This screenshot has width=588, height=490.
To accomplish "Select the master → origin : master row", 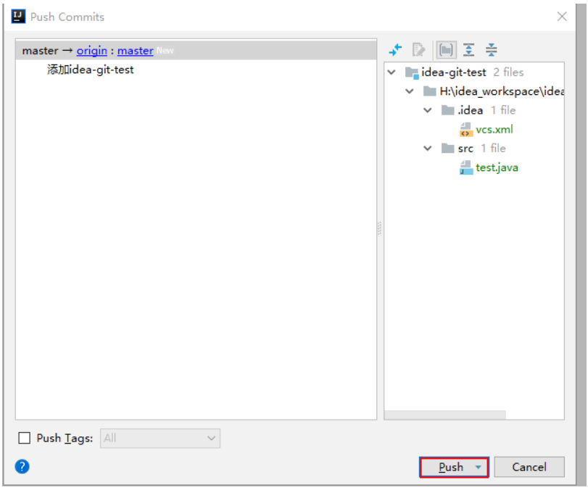I will coord(196,51).
